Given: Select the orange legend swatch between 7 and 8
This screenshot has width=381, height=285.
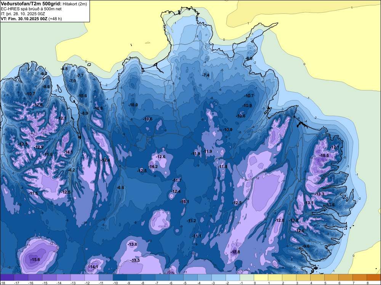Looking at the screenshot, I should click(360, 277).
